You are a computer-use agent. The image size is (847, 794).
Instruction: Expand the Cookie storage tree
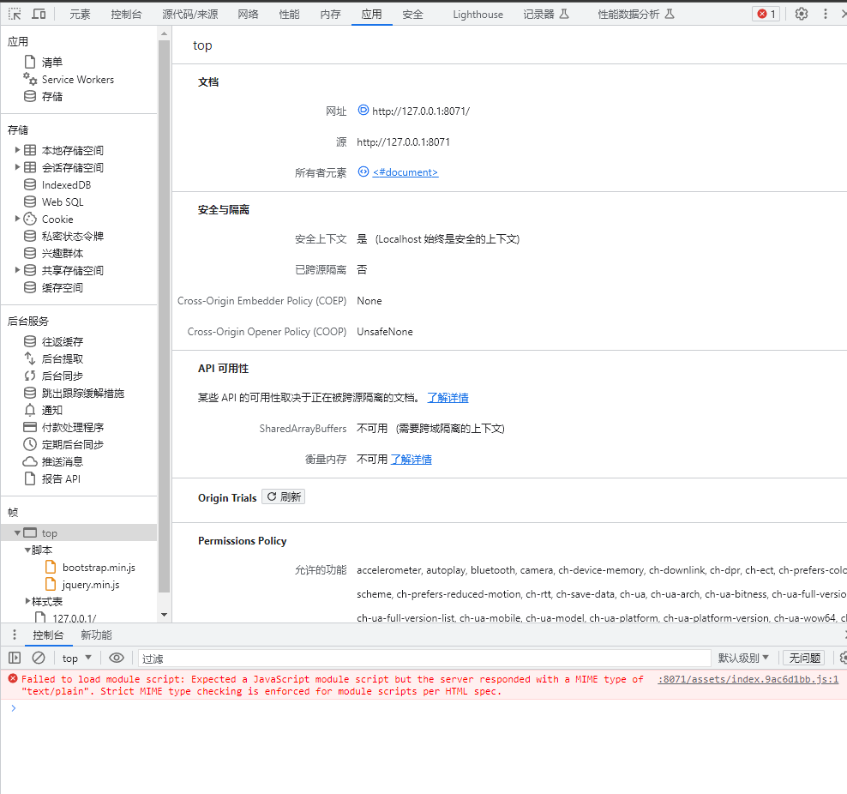[x=17, y=219]
